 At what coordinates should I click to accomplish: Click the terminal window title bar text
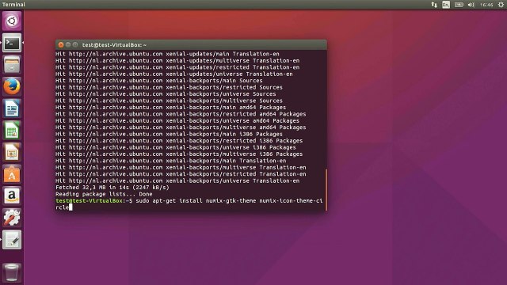114,45
